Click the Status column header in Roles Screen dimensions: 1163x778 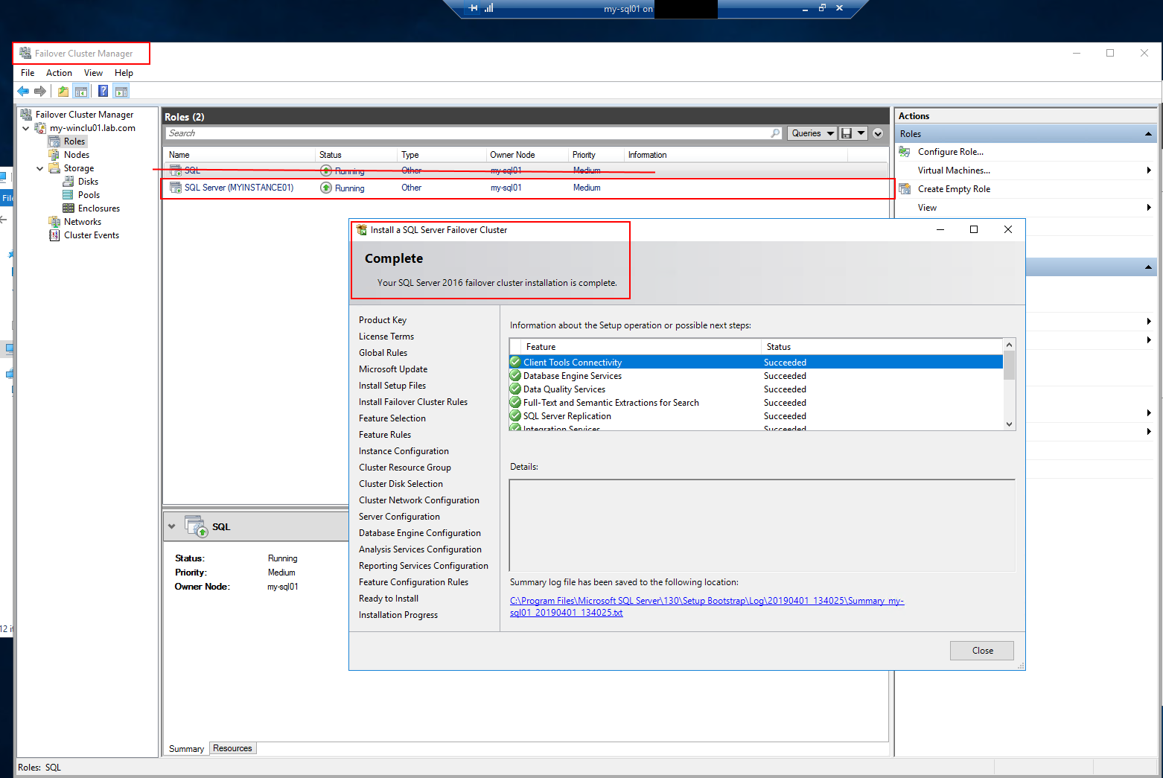[356, 155]
